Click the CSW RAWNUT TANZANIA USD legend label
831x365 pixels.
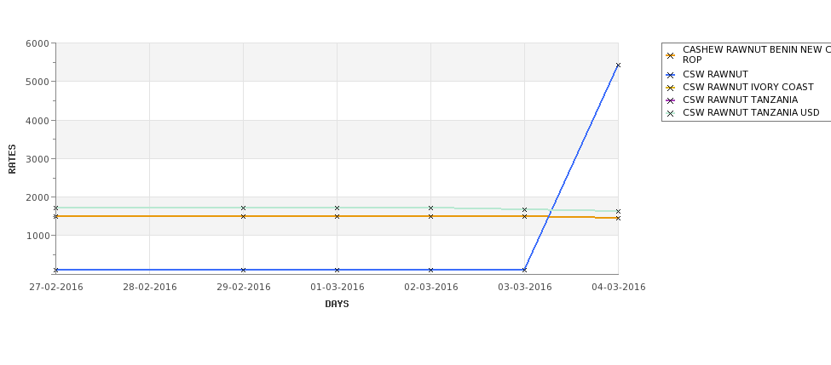(751, 112)
